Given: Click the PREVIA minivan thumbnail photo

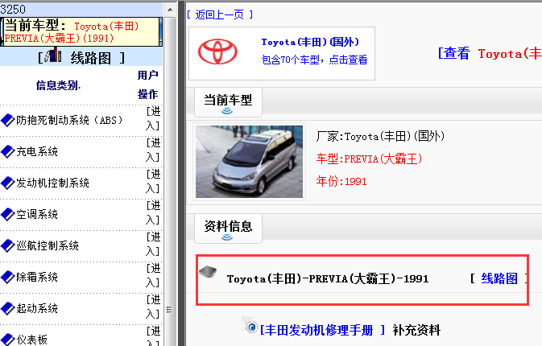Looking at the screenshot, I should (x=249, y=162).
